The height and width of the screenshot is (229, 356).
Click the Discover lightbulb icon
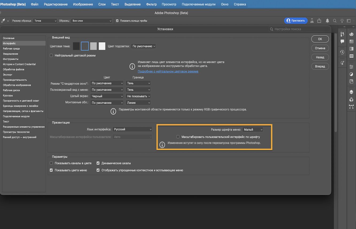(342, 21)
